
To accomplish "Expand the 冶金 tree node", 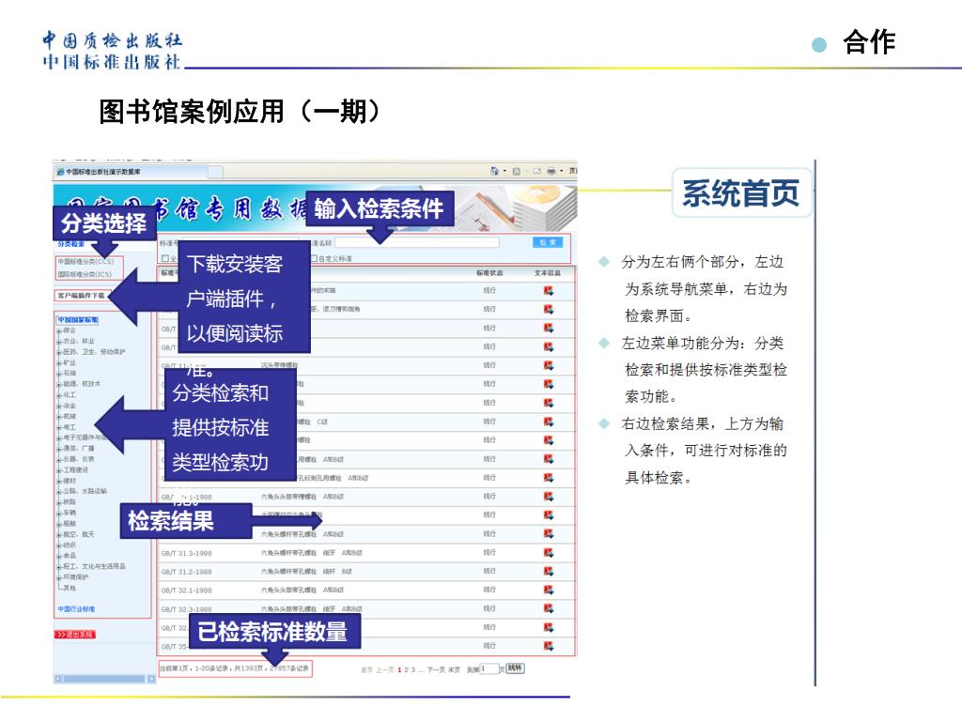I will point(59,406).
